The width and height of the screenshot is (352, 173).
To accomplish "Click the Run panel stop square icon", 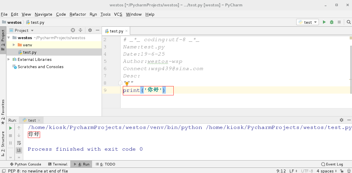I will point(10,135).
